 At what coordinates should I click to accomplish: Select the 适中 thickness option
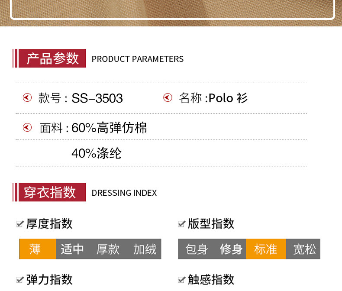click(72, 249)
